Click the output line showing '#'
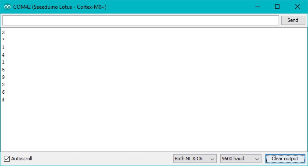Screen dimensions: 308x166 click(x=3, y=100)
